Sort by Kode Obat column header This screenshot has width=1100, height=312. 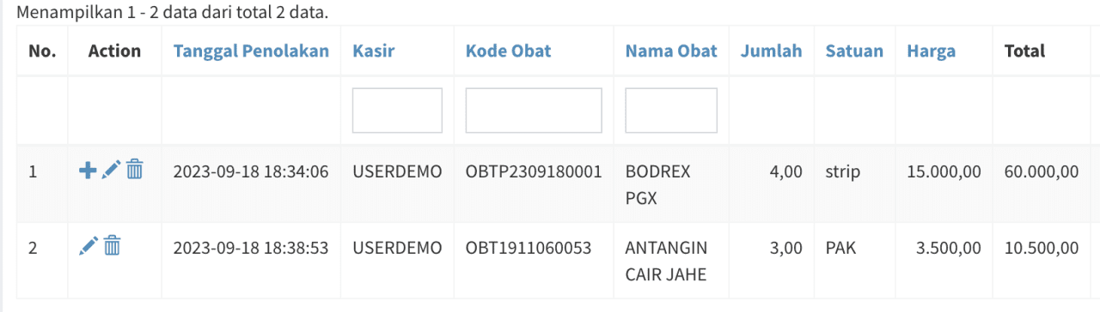tap(509, 51)
